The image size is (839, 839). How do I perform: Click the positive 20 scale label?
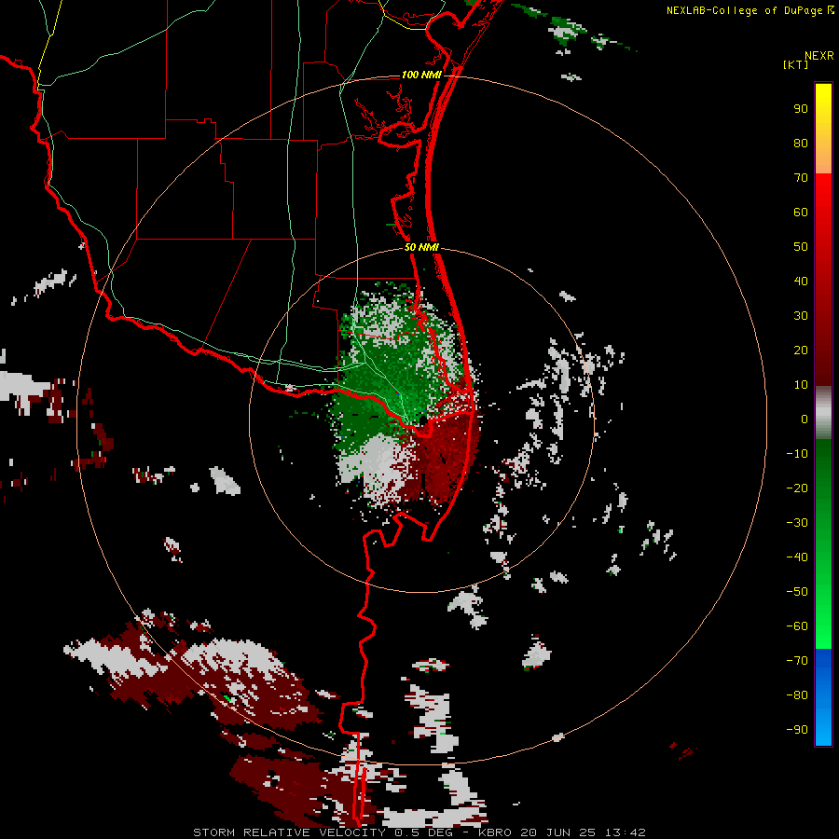[801, 351]
